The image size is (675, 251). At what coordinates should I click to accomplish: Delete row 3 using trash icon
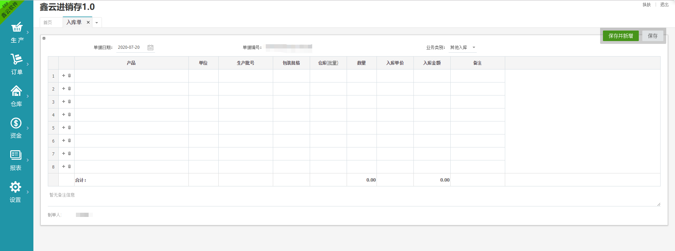[70, 101]
